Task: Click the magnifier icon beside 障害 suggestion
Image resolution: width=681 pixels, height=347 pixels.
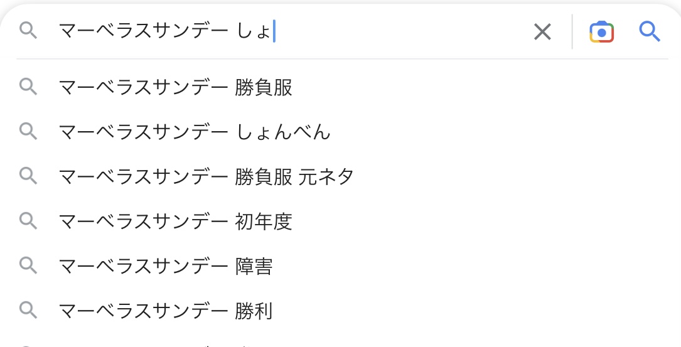Action: pyautogui.click(x=28, y=265)
